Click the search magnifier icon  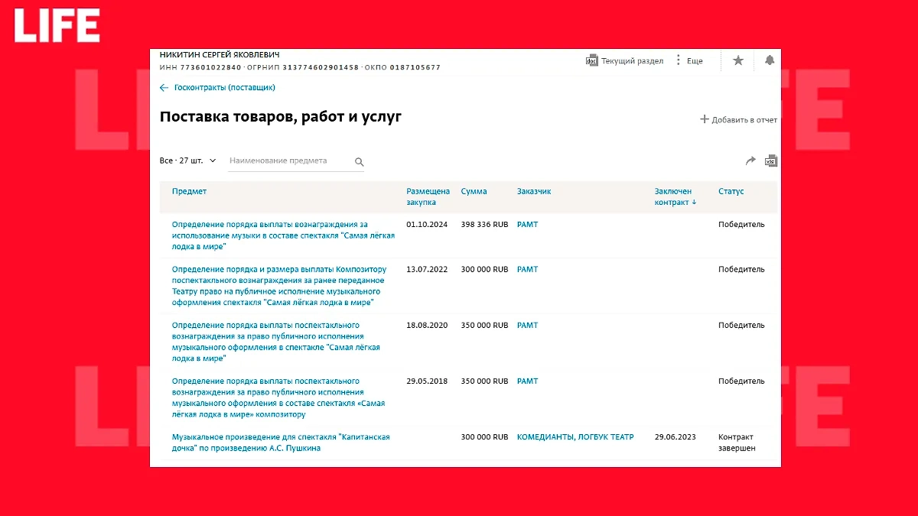pos(360,162)
